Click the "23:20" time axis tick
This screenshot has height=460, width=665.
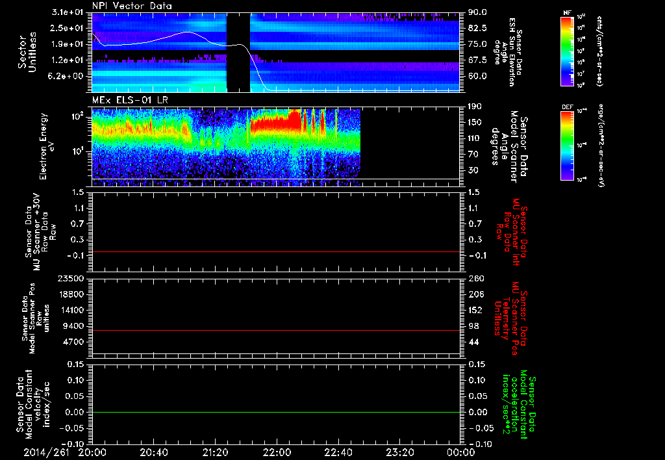(400, 452)
